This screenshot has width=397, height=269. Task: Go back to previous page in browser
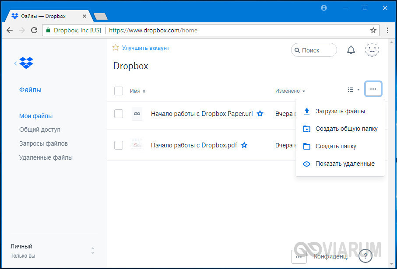click(10, 30)
